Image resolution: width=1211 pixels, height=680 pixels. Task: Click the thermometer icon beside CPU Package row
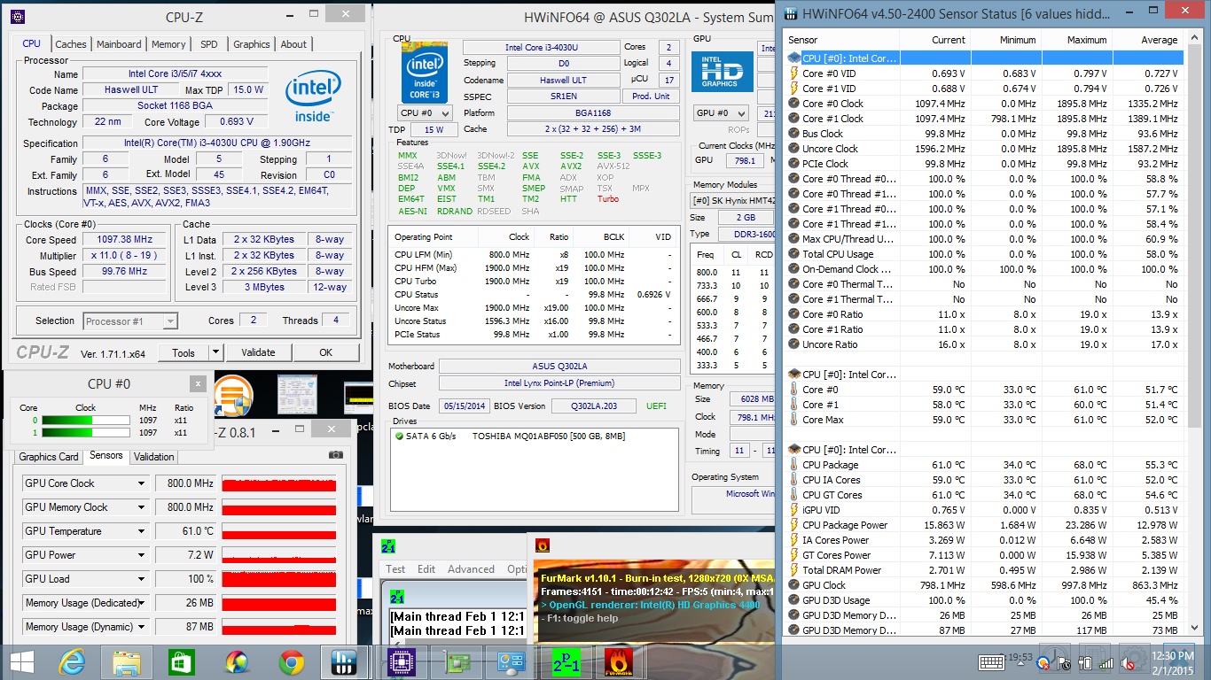[793, 465]
